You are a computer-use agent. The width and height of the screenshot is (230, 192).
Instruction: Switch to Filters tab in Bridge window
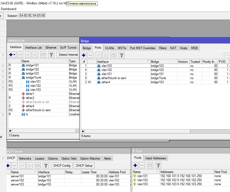tap(163, 48)
